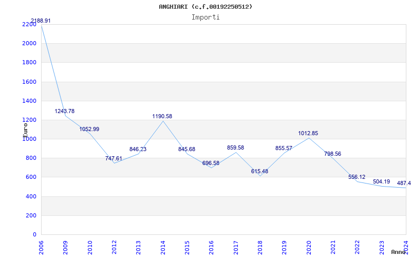Click the 2188.91 data label
Image resolution: width=411 pixels, height=257 pixels.
pyautogui.click(x=41, y=21)
